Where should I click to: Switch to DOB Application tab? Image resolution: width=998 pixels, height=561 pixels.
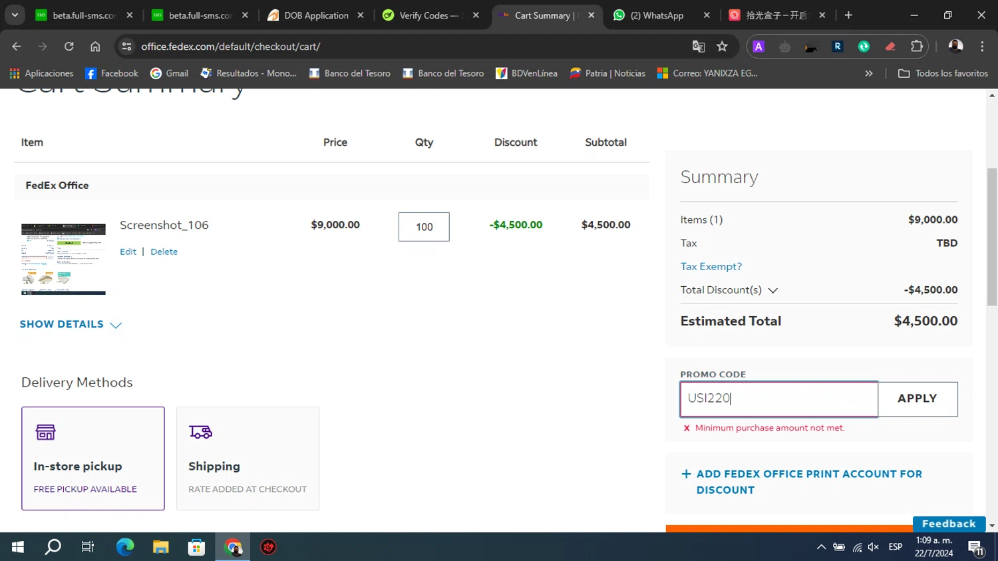[315, 15]
